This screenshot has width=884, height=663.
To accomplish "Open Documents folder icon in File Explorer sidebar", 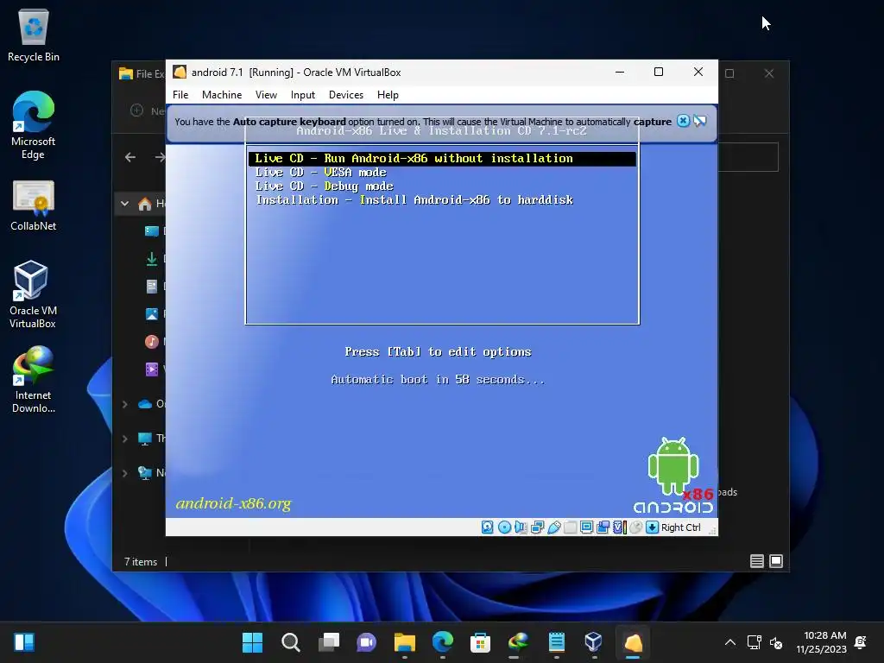I will coord(152,287).
